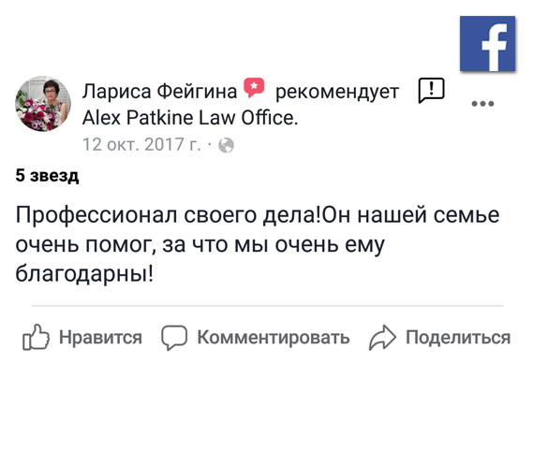Click the word рекомендует in the header
533x451 pixels.
point(337,92)
